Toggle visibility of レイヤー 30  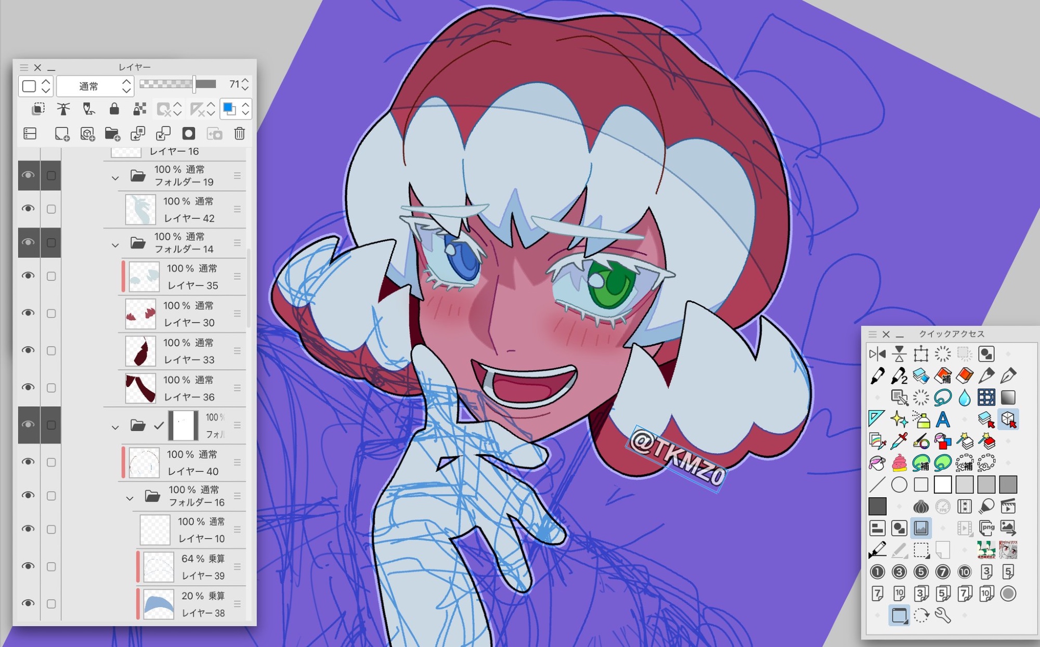click(x=28, y=313)
